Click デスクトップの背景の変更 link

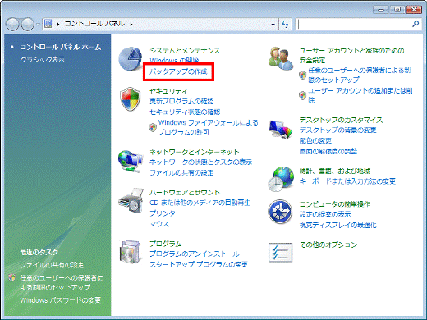(x=337, y=130)
